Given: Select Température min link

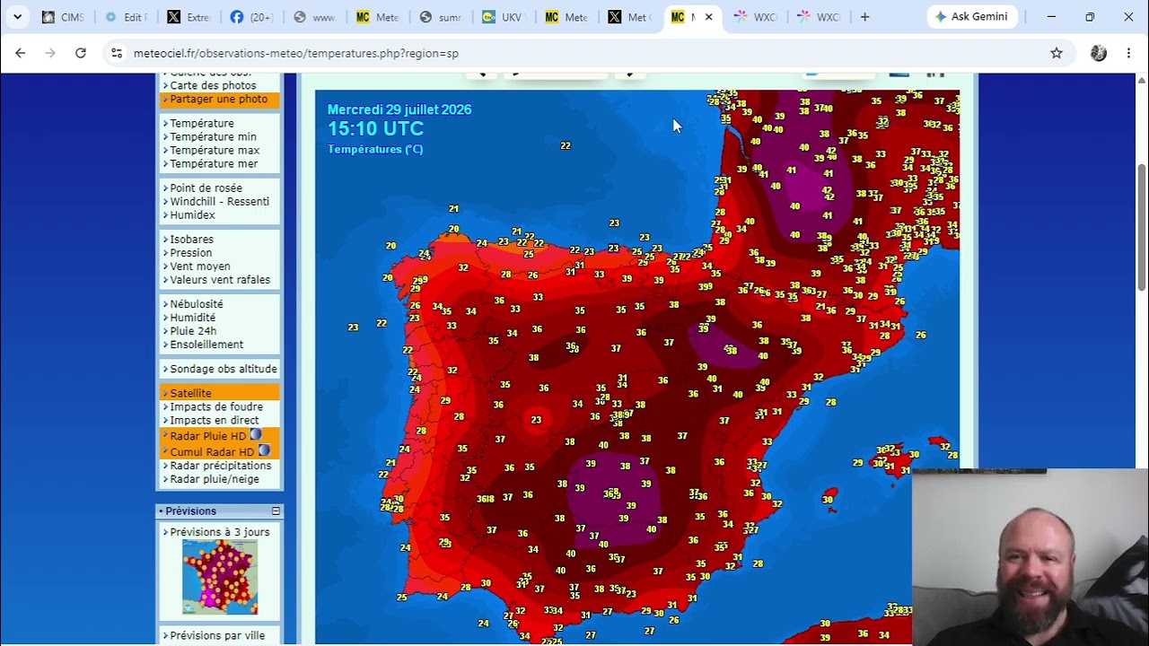Looking at the screenshot, I should 213,136.
